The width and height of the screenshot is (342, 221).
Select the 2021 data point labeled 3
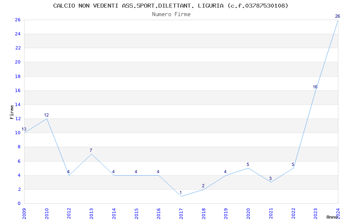tap(270, 182)
